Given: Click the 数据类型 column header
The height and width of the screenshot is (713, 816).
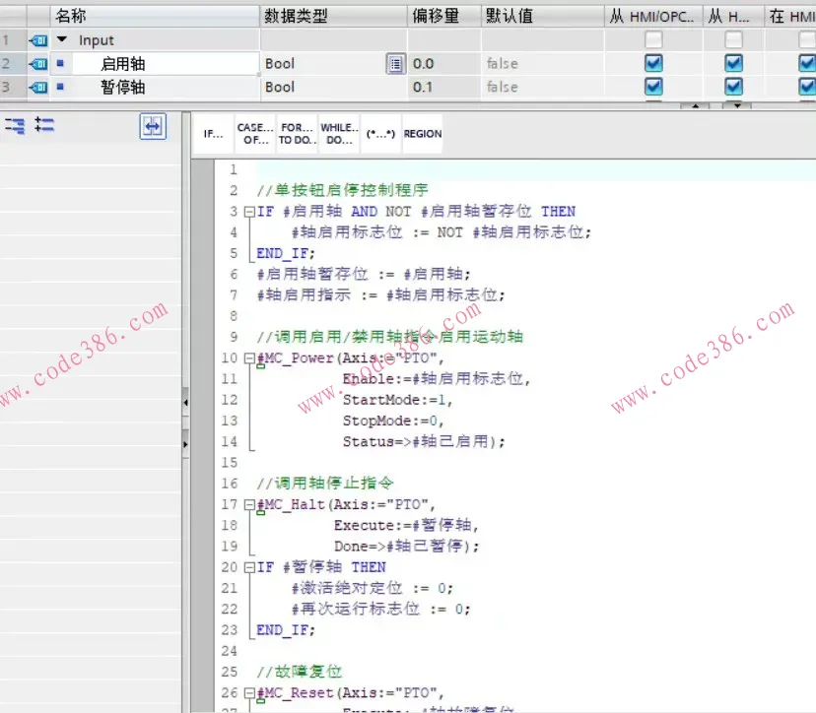Looking at the screenshot, I should (x=333, y=16).
